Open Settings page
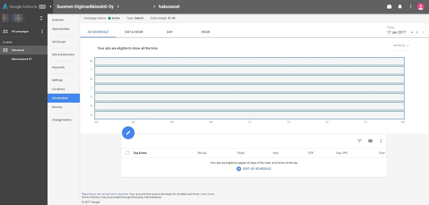 coord(57,80)
